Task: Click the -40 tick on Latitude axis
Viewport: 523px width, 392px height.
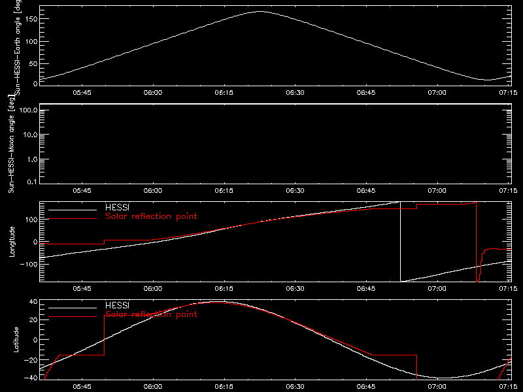Action: click(x=30, y=378)
